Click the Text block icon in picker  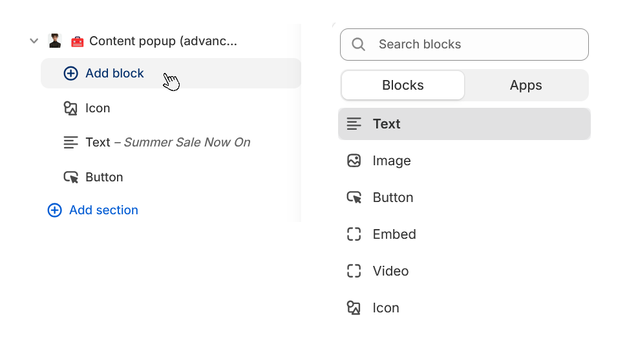[x=354, y=124]
